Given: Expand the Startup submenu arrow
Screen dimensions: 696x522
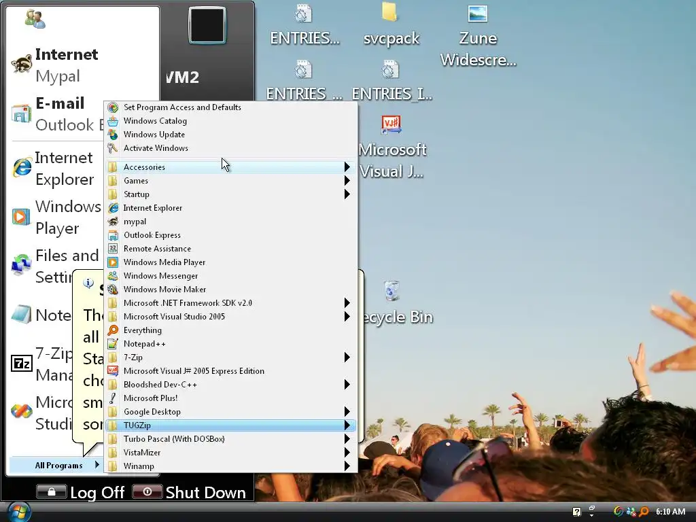Looking at the screenshot, I should [x=347, y=194].
